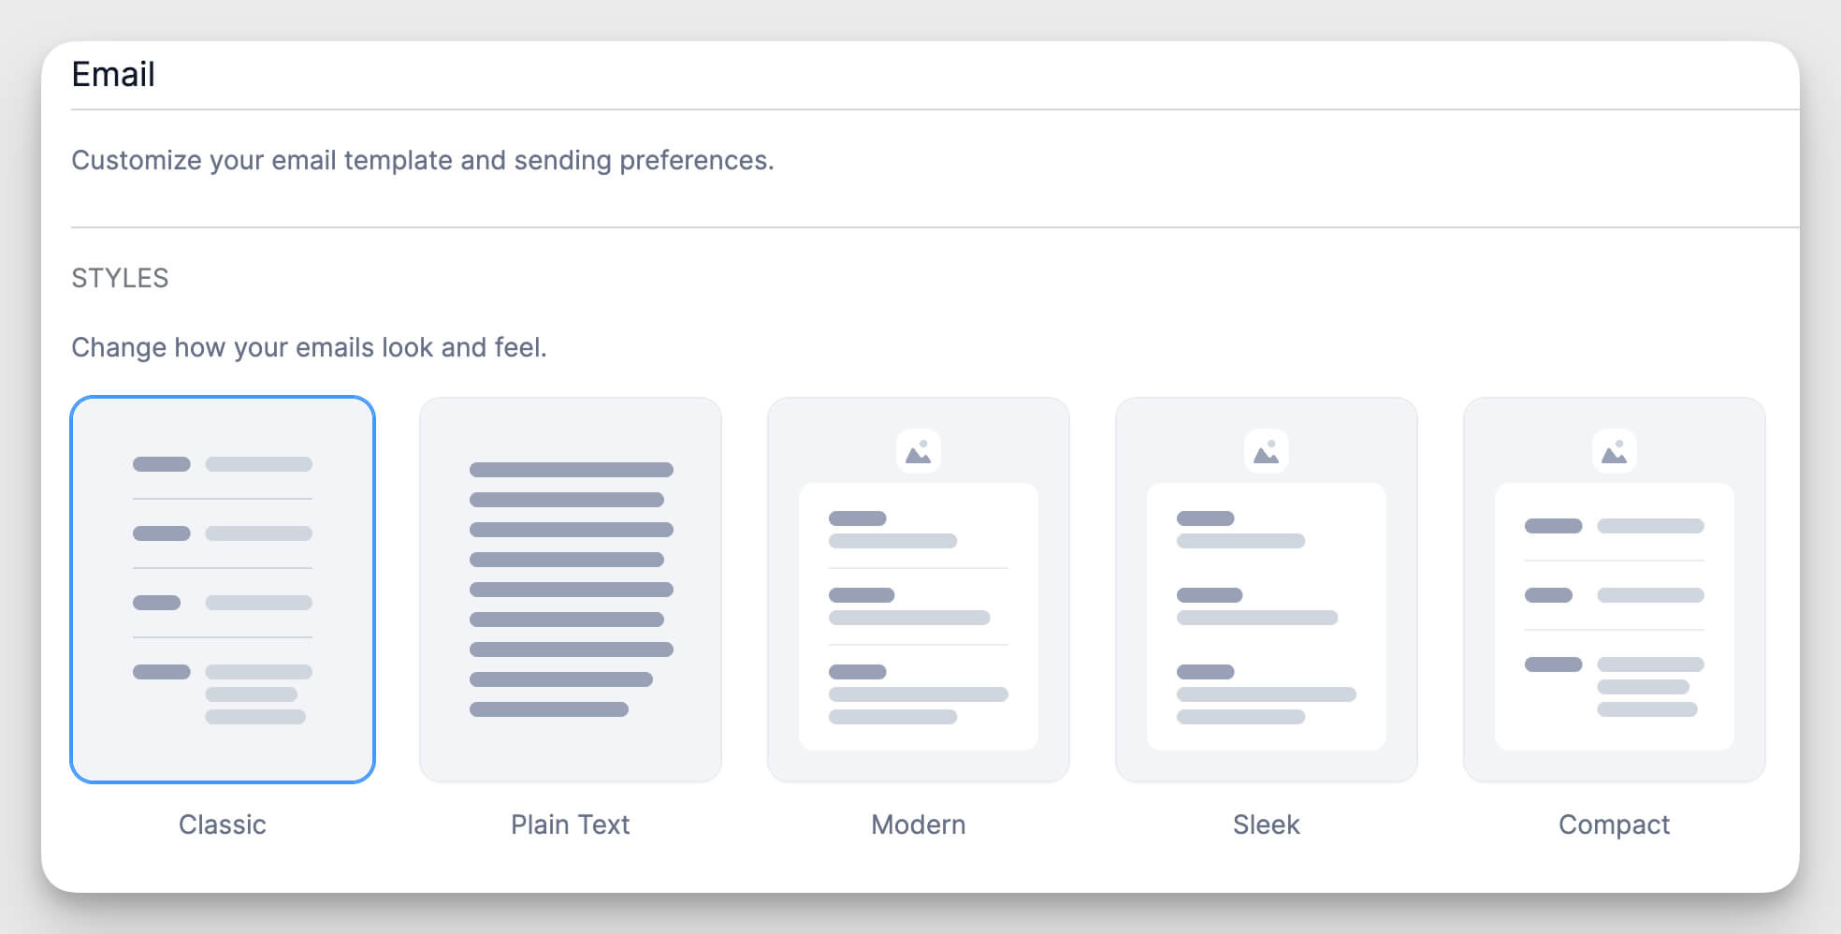Click the Classic label under its preview
The width and height of the screenshot is (1841, 934).
tap(223, 825)
